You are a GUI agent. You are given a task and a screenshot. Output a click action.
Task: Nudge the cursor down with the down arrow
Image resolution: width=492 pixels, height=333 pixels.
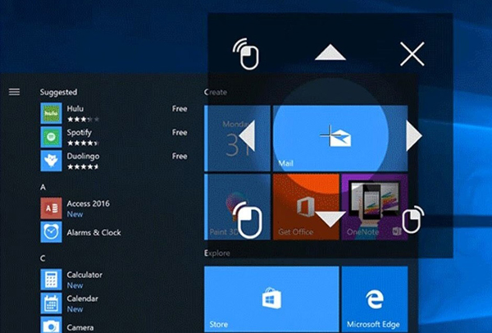[330, 219]
